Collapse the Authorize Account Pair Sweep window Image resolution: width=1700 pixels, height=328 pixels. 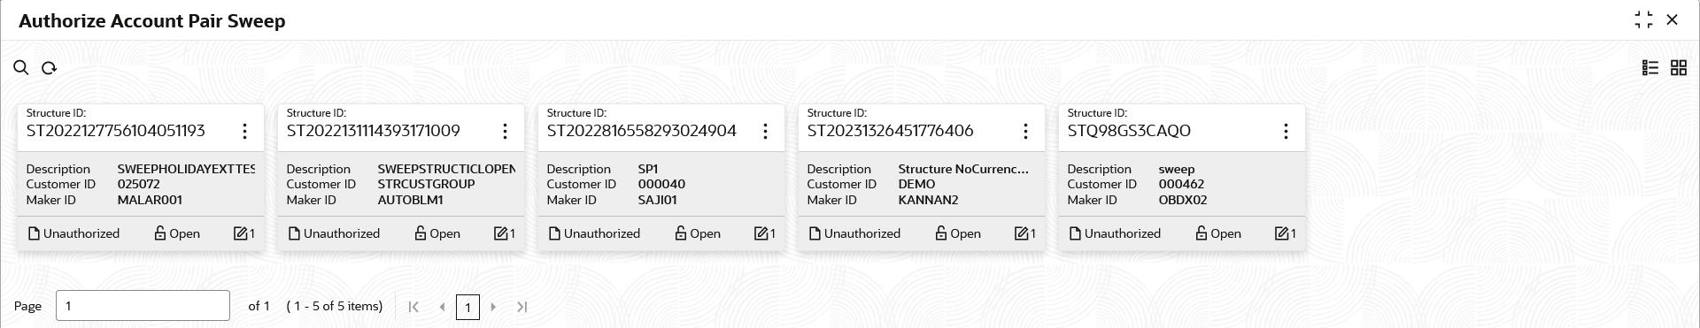(1644, 19)
